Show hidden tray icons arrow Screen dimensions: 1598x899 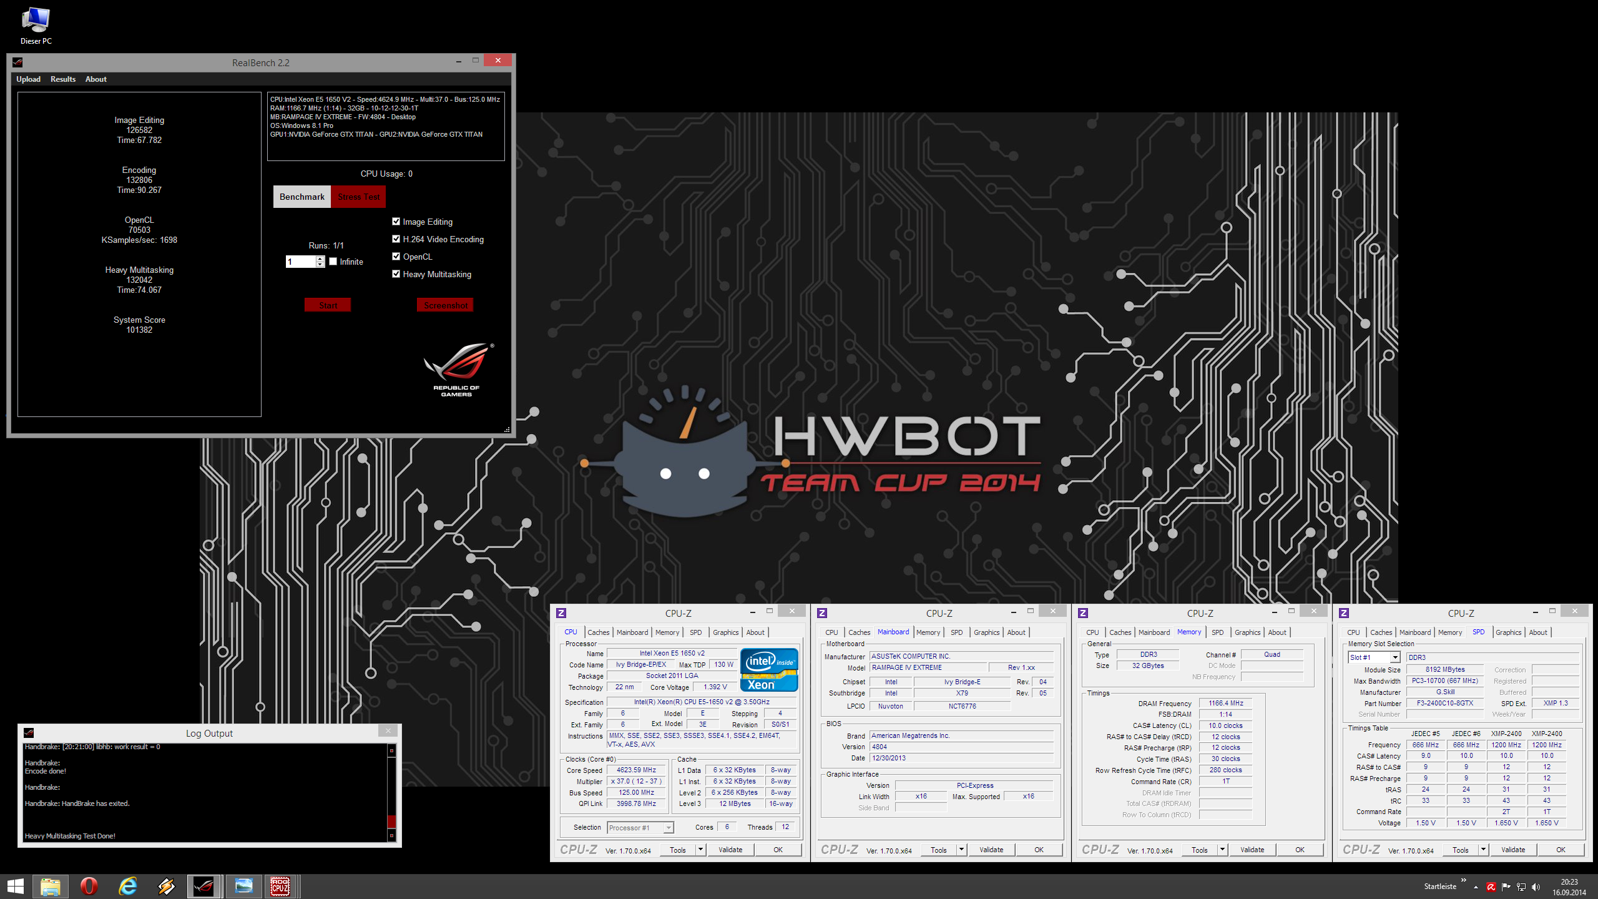pyautogui.click(x=1476, y=887)
